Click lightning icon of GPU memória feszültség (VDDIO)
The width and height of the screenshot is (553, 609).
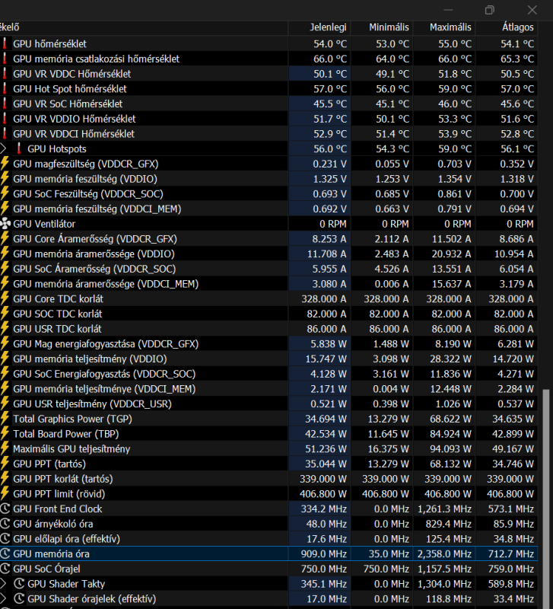(x=5, y=179)
